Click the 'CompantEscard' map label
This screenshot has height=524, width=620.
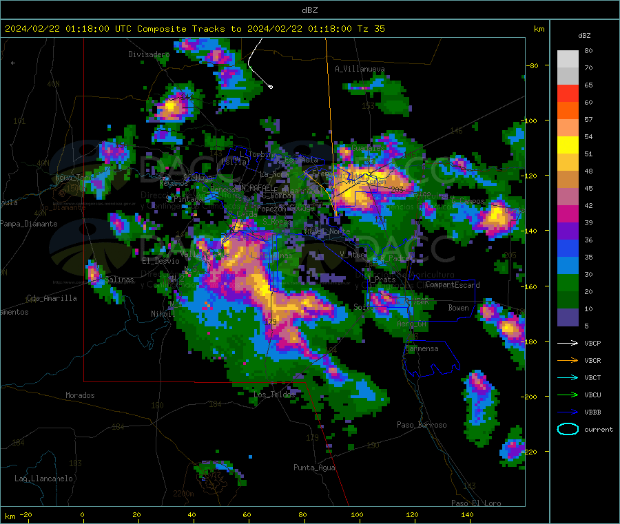coord(453,285)
